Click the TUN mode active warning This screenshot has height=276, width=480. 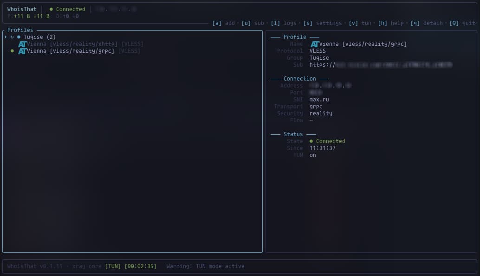[x=205, y=266]
